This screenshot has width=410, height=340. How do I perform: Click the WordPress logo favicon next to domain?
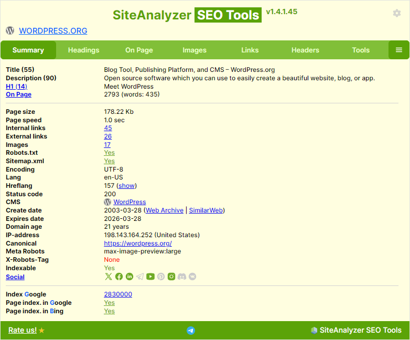click(10, 30)
